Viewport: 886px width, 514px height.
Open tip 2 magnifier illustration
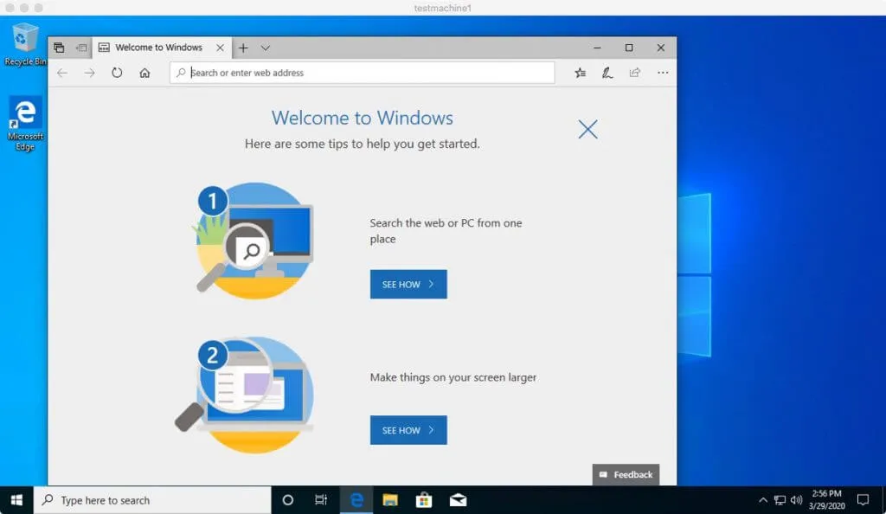244,395
